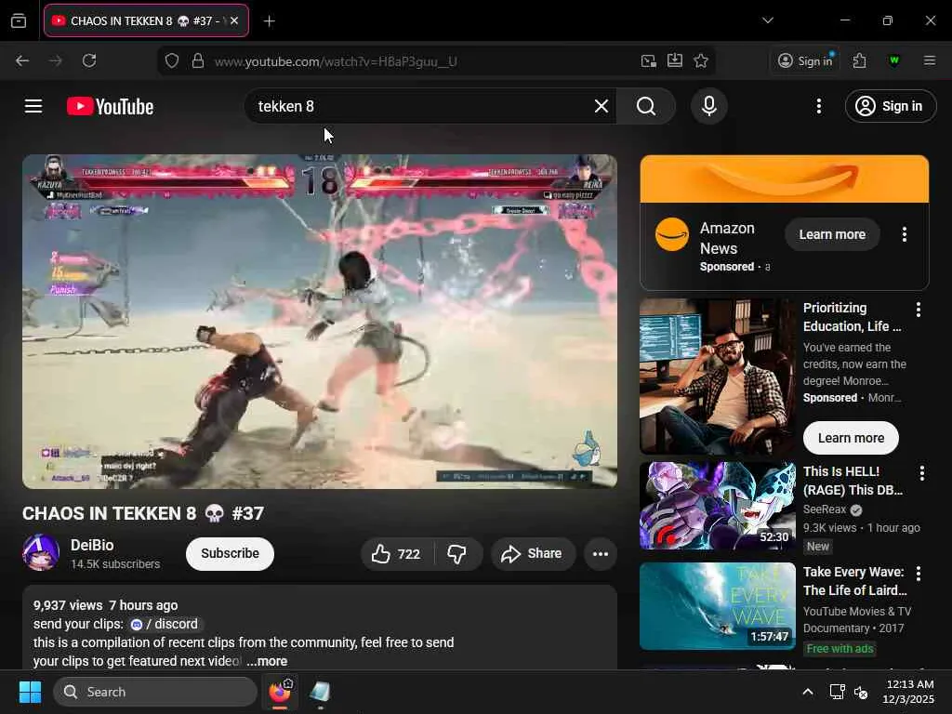Click the install/download icon in address bar
Screen dimensions: 952x714
point(675,60)
